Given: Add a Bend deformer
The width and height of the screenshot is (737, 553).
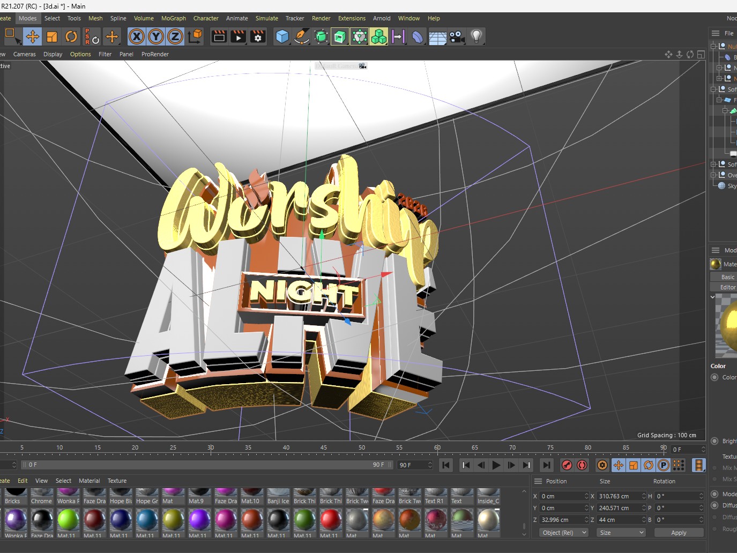Looking at the screenshot, I should click(418, 36).
